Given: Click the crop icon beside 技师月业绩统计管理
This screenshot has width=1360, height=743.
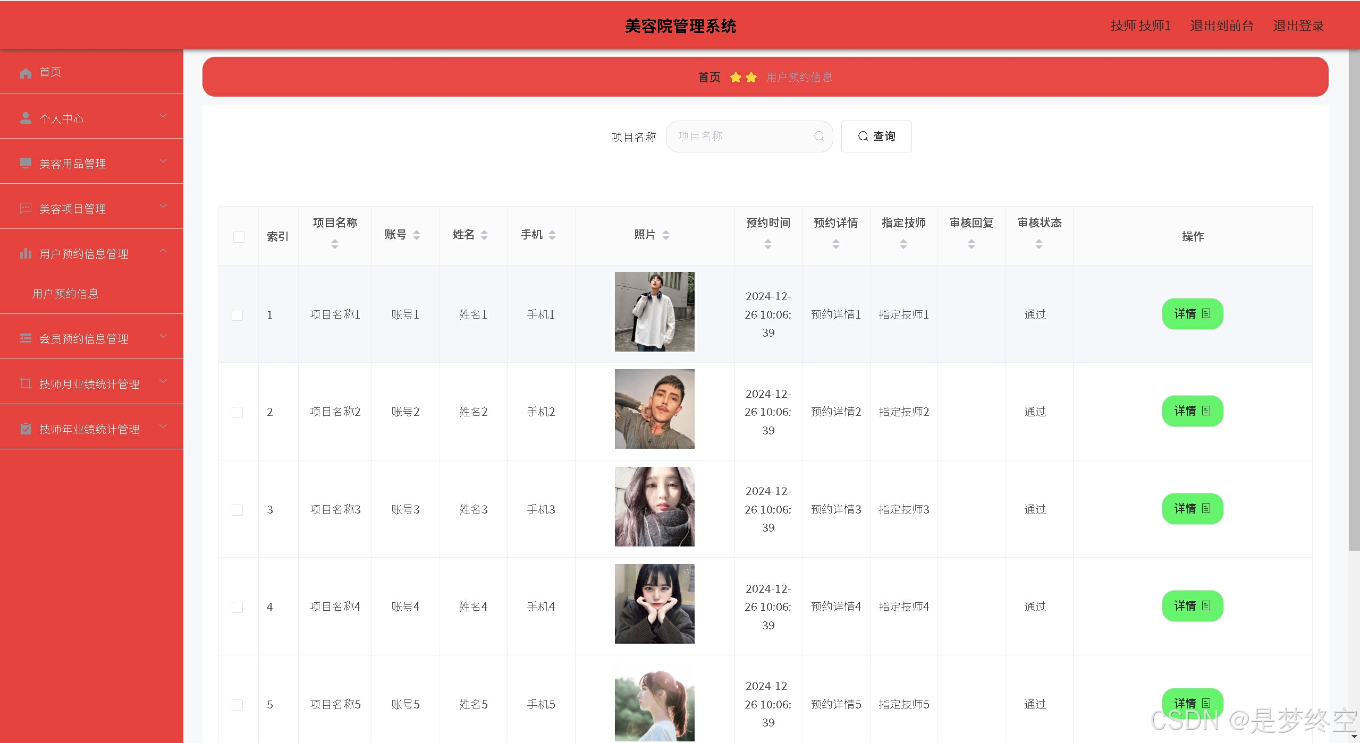Looking at the screenshot, I should pyautogui.click(x=26, y=383).
